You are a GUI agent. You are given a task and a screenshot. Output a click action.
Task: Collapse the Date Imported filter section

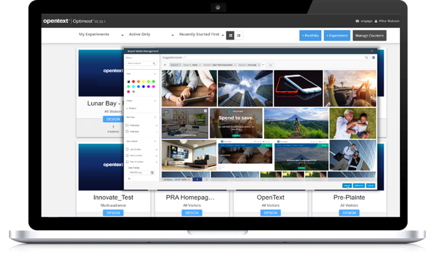(x=155, y=141)
